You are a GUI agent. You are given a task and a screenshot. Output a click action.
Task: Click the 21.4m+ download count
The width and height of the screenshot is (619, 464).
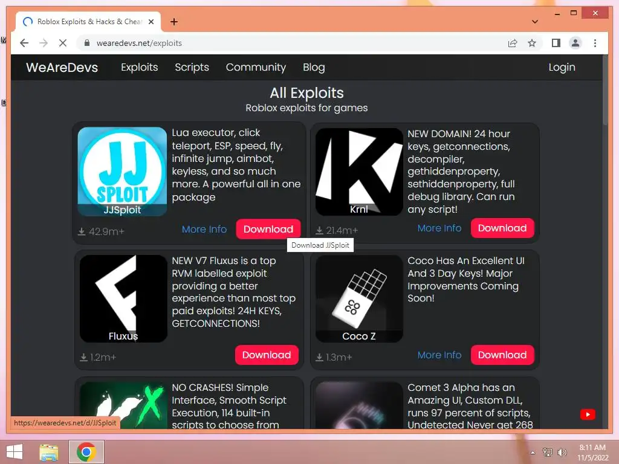coord(337,230)
